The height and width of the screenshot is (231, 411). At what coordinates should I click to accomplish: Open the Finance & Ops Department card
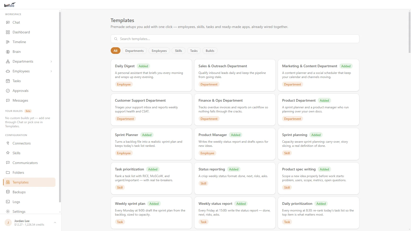(x=235, y=110)
